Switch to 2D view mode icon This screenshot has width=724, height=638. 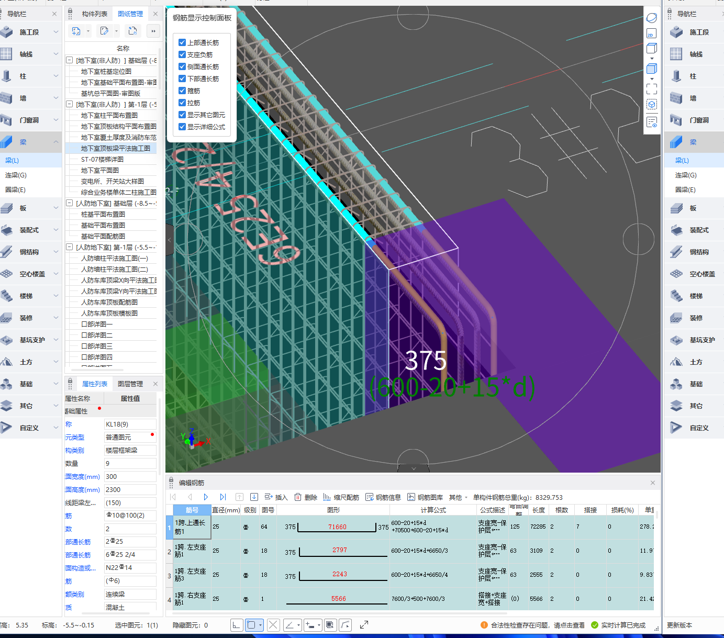651,33
